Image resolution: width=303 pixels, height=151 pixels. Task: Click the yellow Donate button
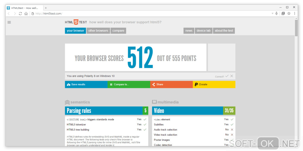[x=214, y=84]
